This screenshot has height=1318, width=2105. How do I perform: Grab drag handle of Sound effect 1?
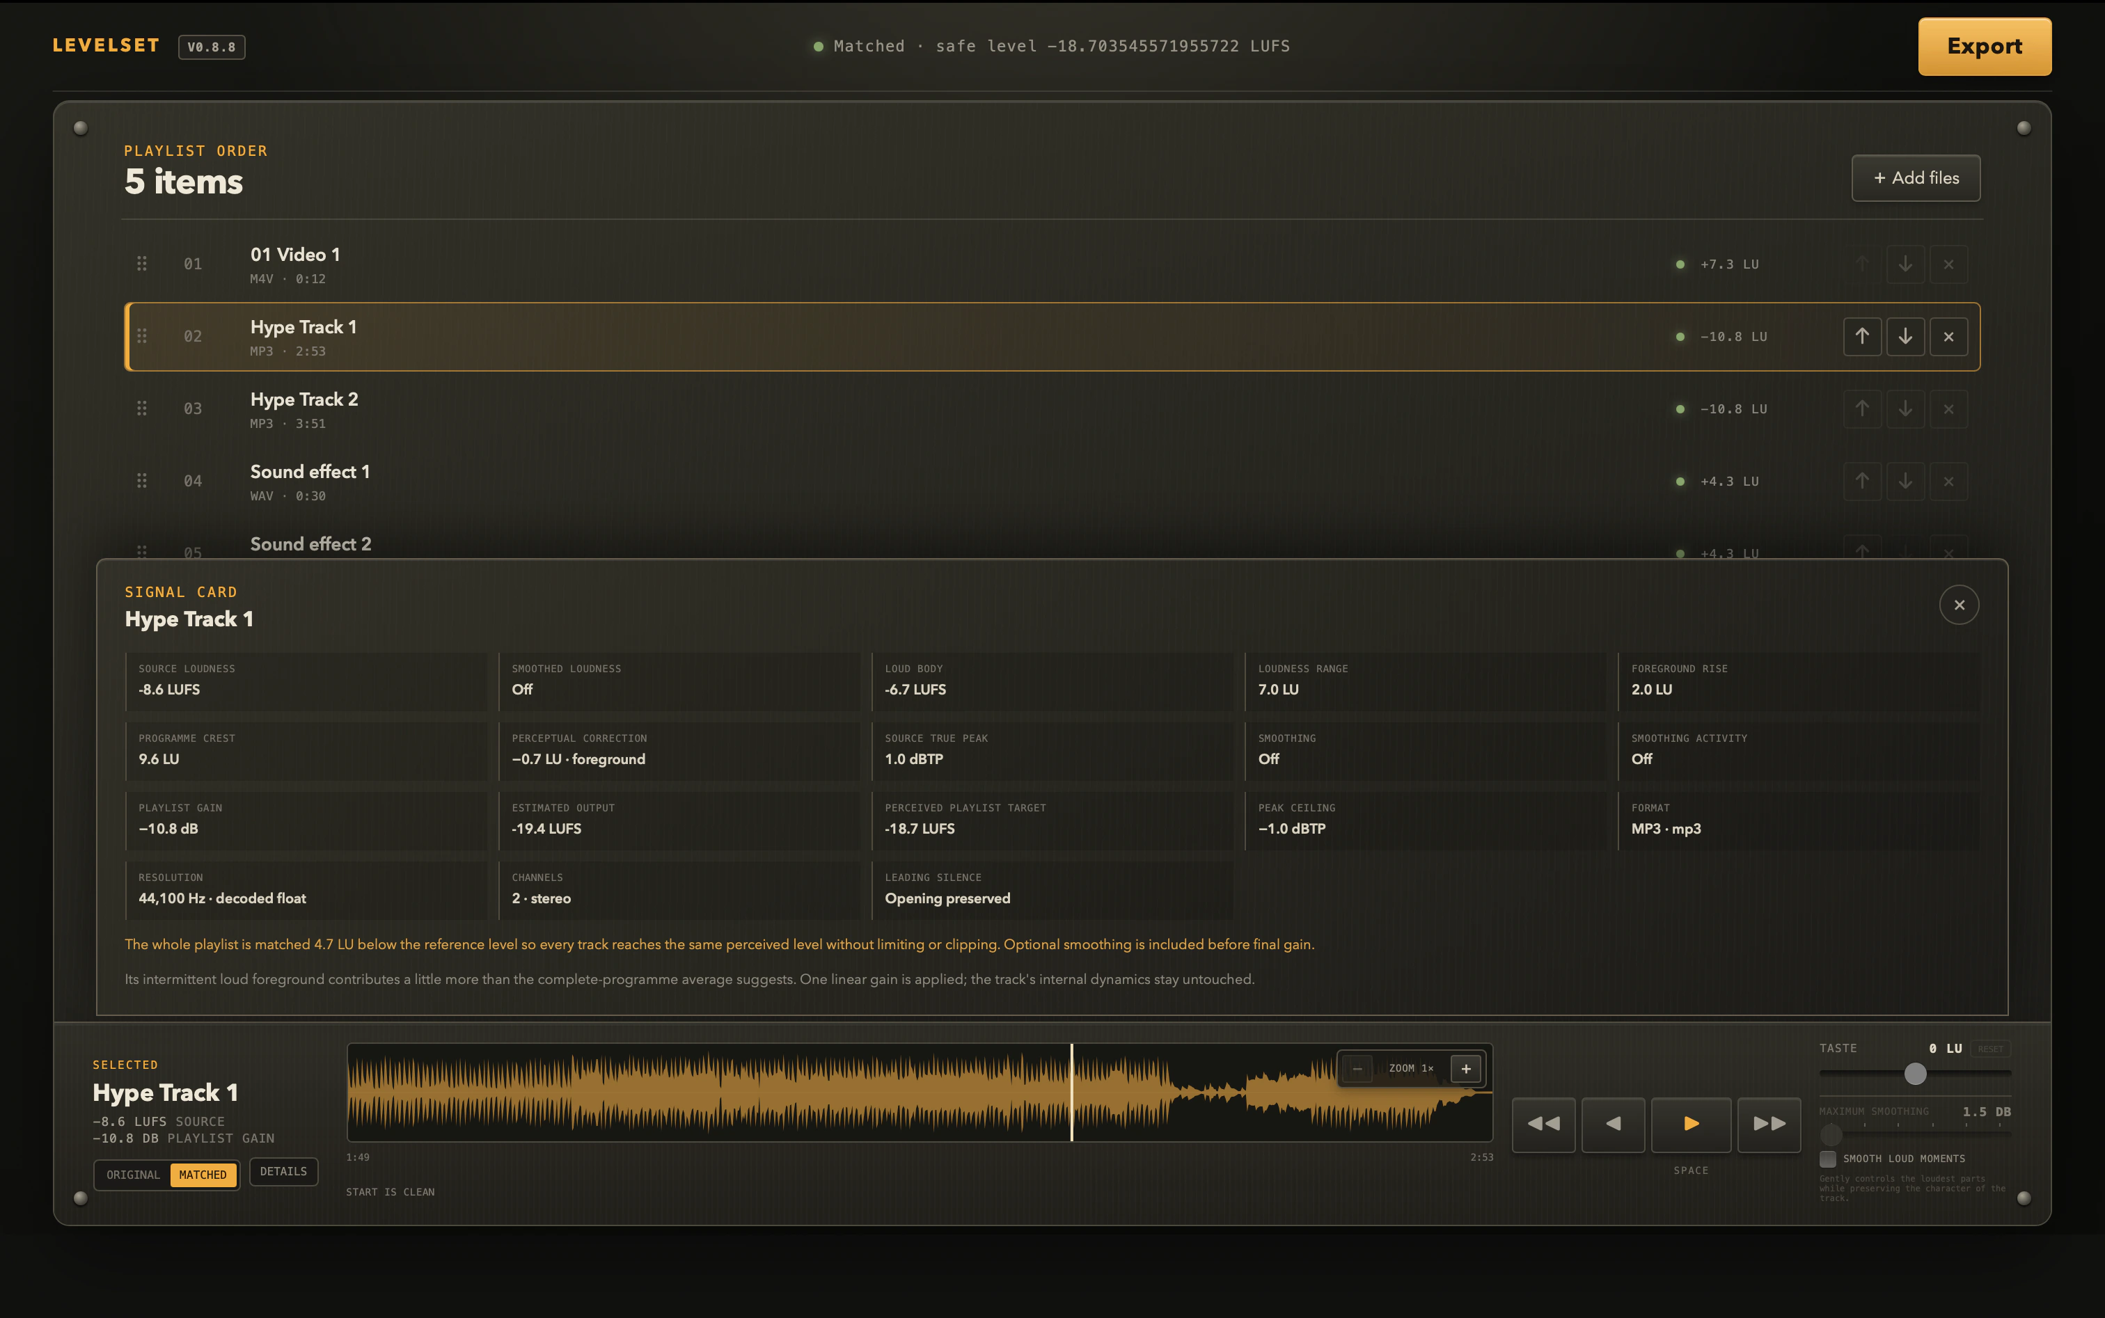141,480
